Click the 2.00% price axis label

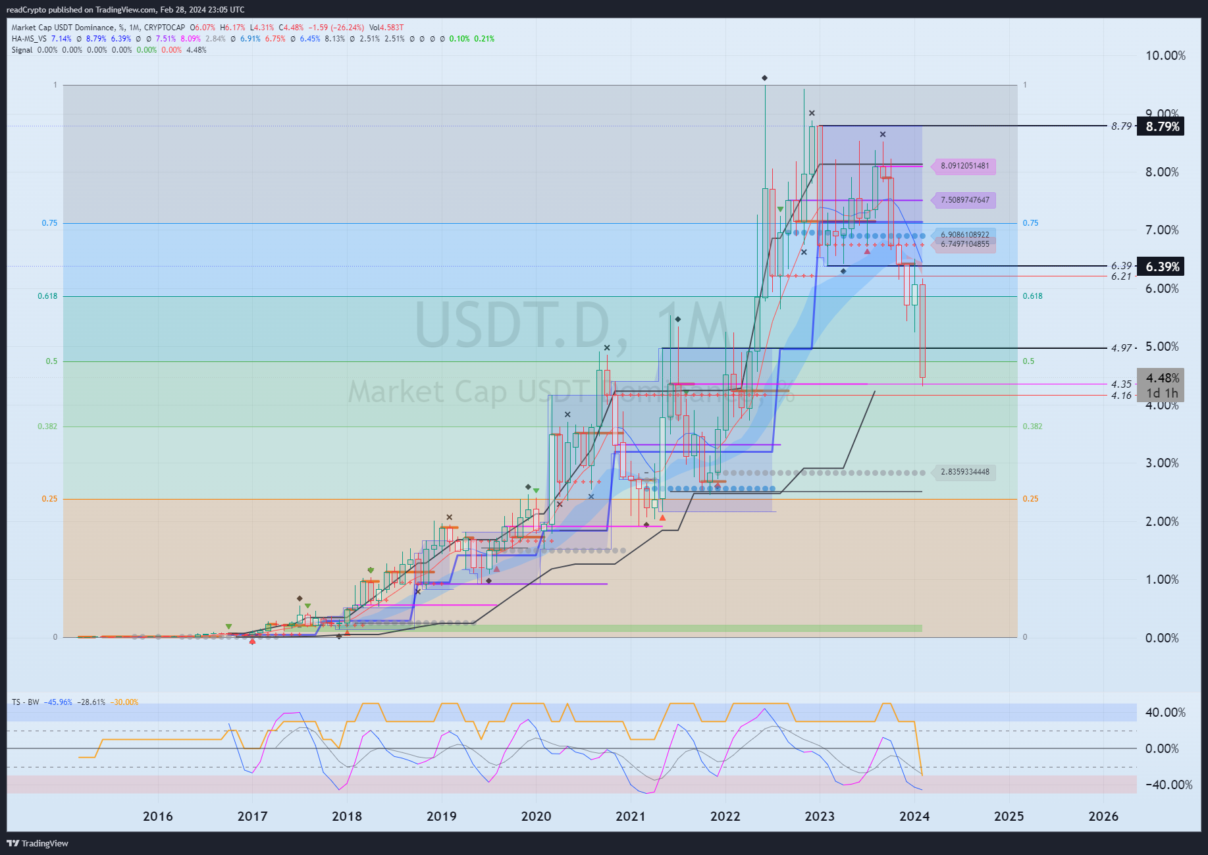[1162, 521]
